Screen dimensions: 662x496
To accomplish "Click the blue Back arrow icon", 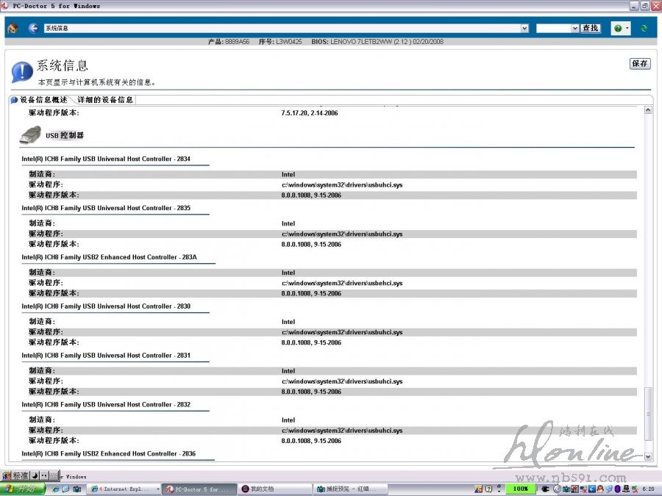I will coord(33,29).
